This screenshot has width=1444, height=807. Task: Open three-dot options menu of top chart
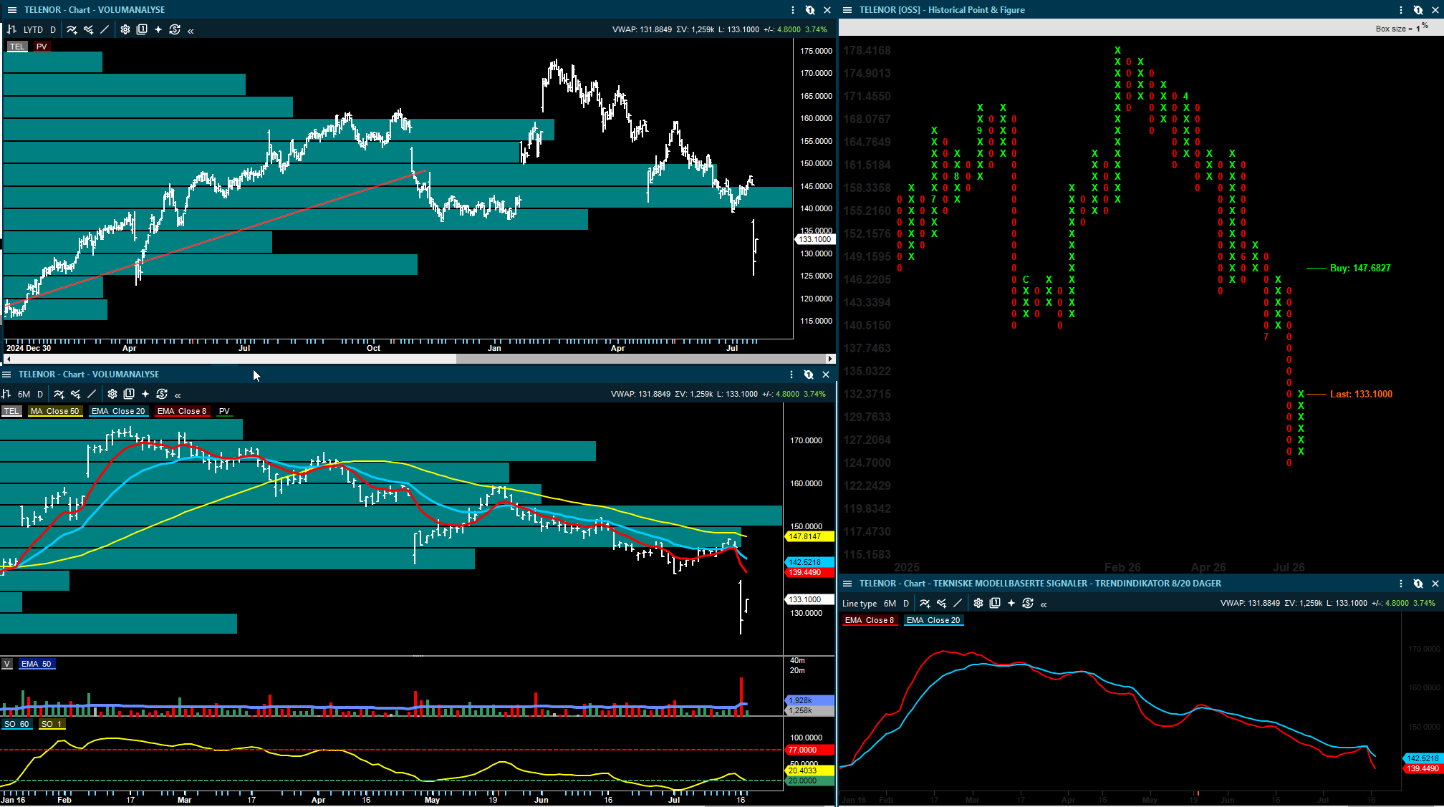(x=793, y=10)
